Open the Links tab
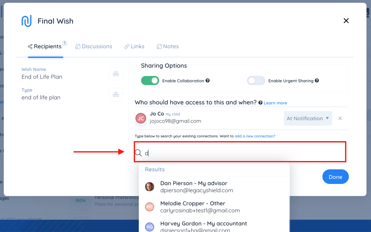This screenshot has width=371, height=232. coord(134,47)
